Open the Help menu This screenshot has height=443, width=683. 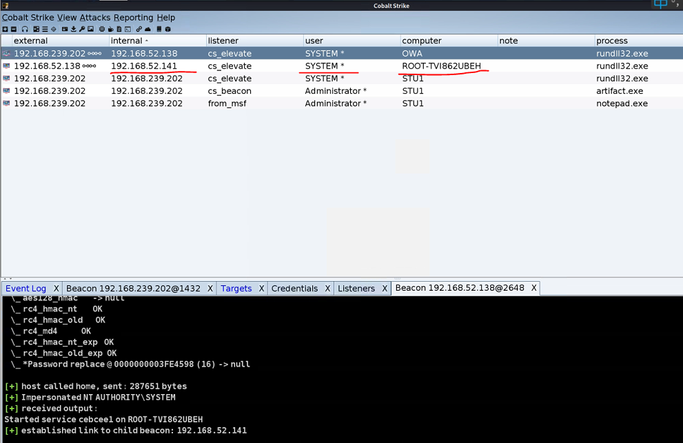pyautogui.click(x=166, y=17)
